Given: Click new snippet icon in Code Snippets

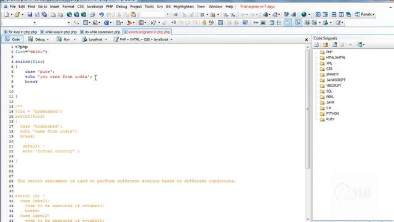Looking at the screenshot, I should click(x=316, y=45).
